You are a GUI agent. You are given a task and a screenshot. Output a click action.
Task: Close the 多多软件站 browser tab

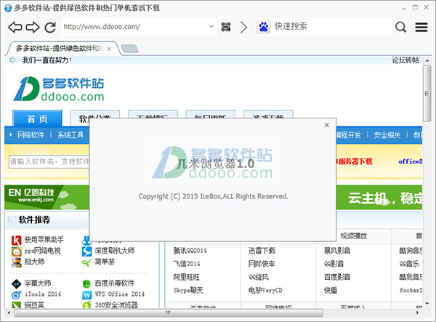[x=109, y=49]
